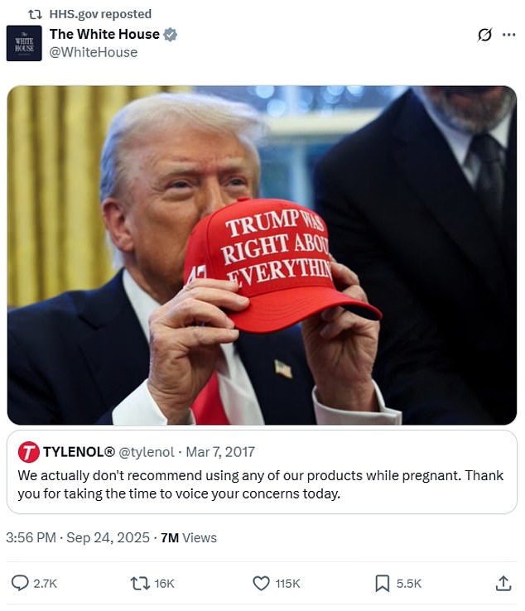Image resolution: width=525 pixels, height=611 pixels.
Task: Repost using the retweet arrows icon
Action: click(x=140, y=584)
